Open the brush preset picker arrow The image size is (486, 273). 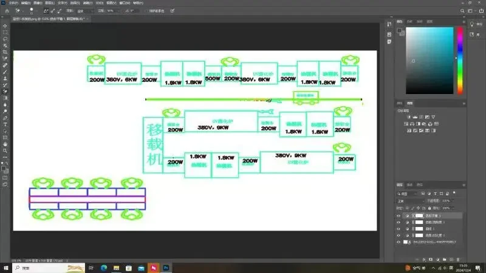[36, 11]
